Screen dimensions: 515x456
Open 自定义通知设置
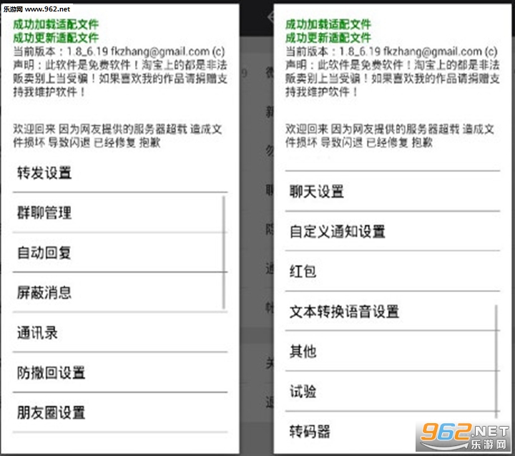338,232
